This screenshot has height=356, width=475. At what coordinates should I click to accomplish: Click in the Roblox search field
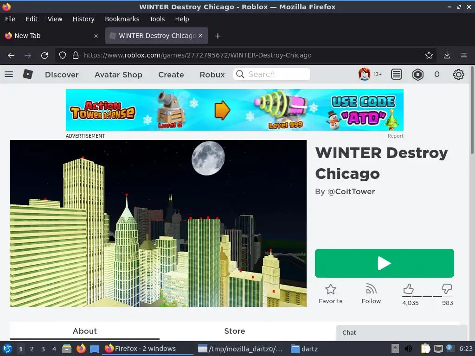pos(271,74)
